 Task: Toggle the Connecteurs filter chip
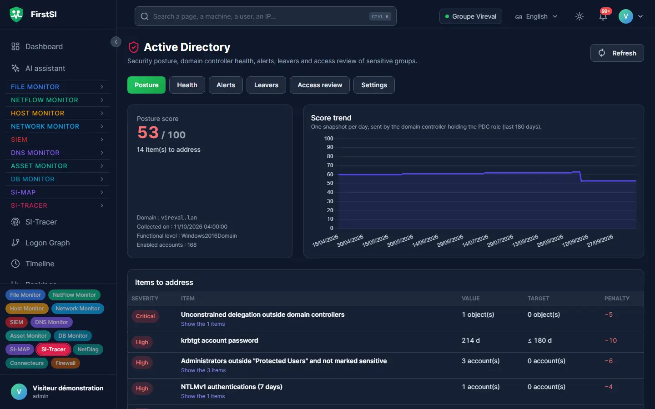pyautogui.click(x=27, y=363)
